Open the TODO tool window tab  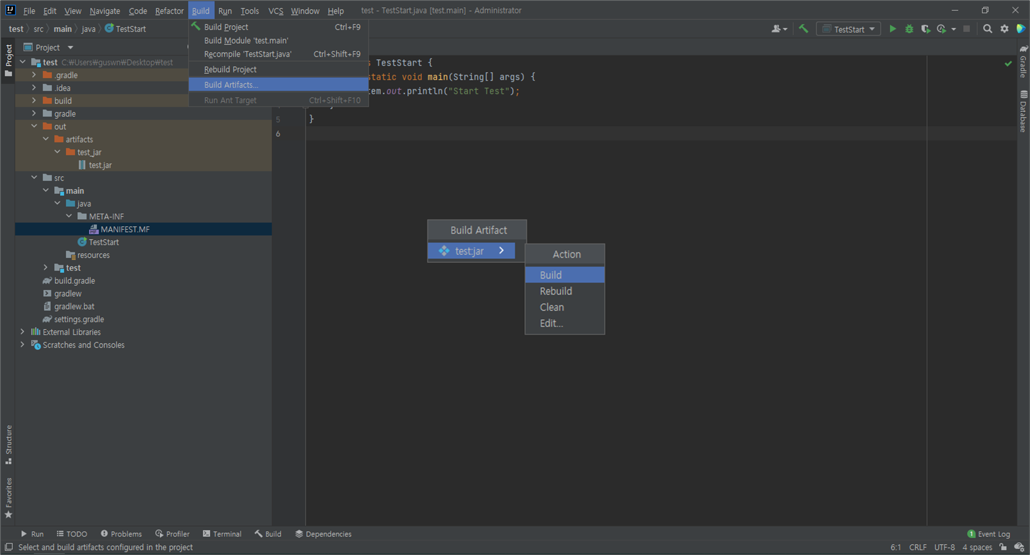(72, 534)
